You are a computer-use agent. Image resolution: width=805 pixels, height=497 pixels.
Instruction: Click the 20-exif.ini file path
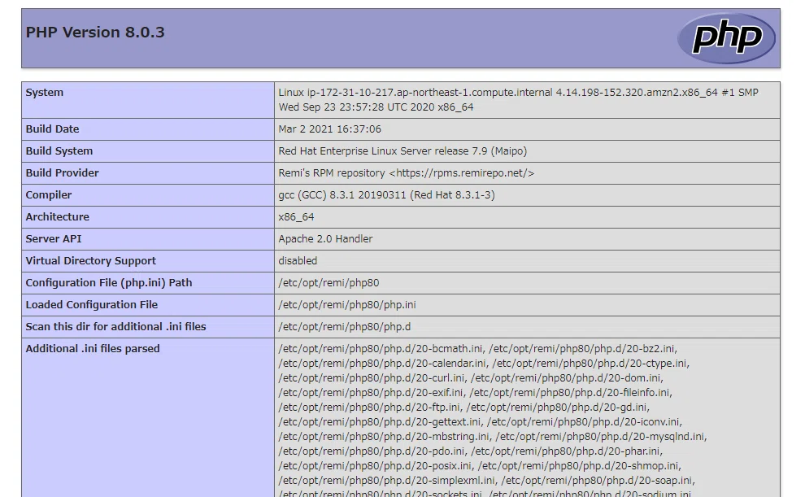(371, 393)
